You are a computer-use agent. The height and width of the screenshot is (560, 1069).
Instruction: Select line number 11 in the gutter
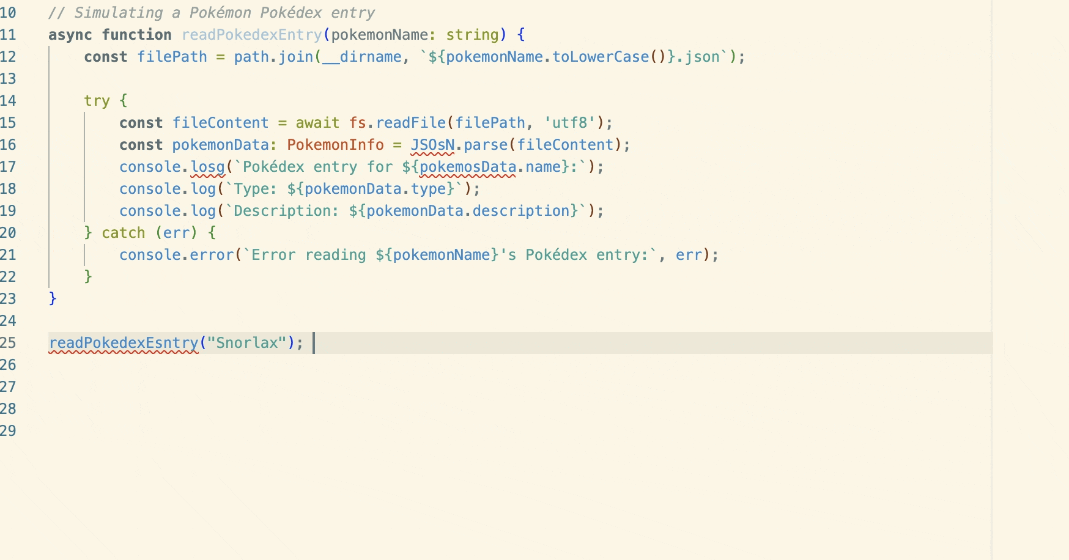pos(9,35)
